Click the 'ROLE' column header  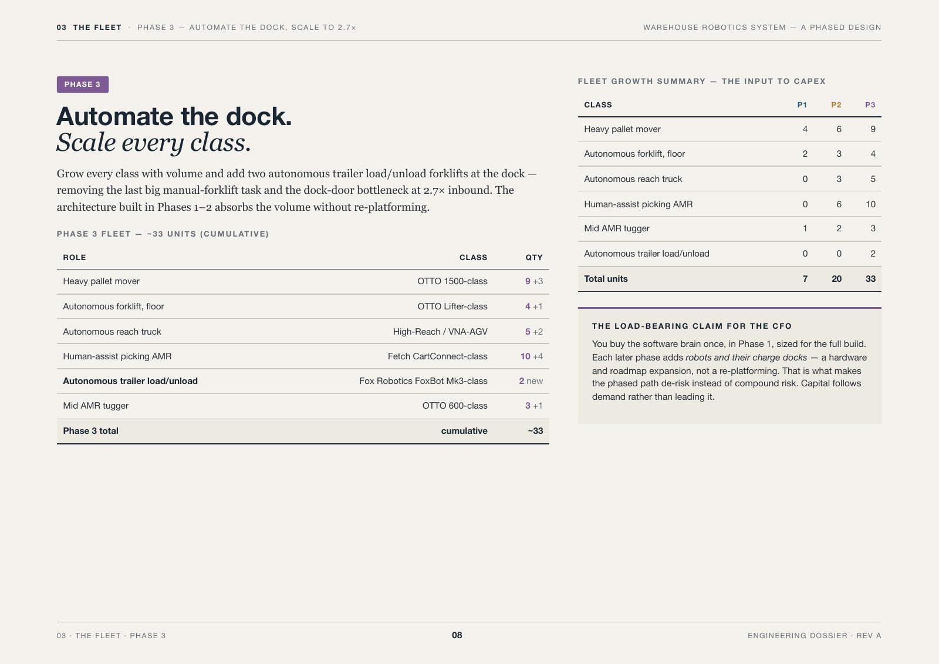click(75, 258)
